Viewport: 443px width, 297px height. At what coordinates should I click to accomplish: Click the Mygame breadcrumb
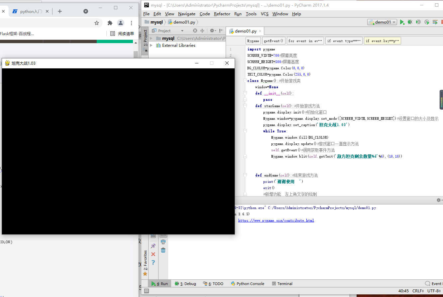pos(253,41)
